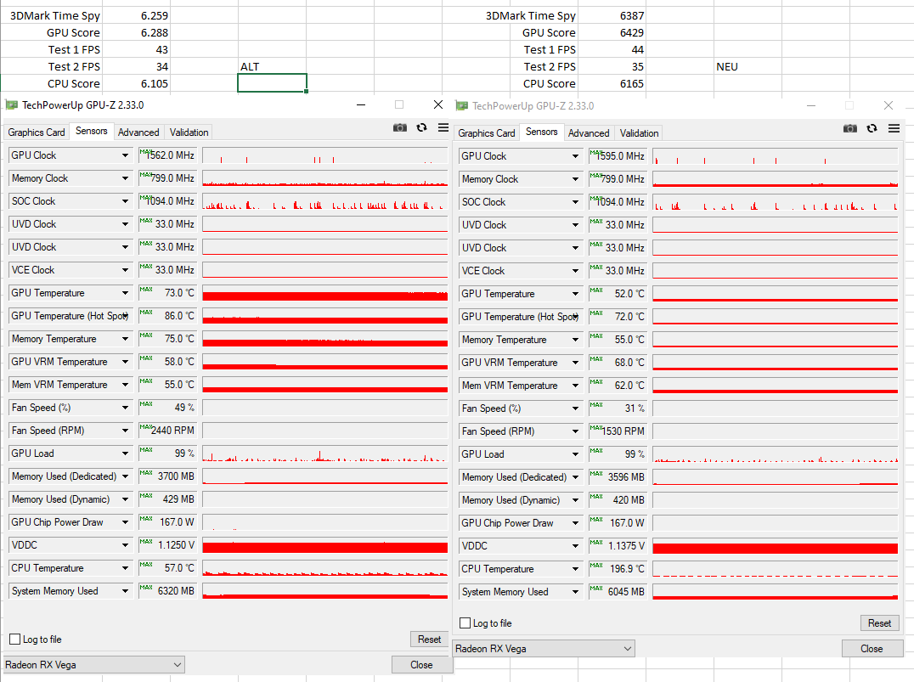Select the highlighted empty spreadsheet cell below ALT
The image size is (914, 682).
[272, 82]
